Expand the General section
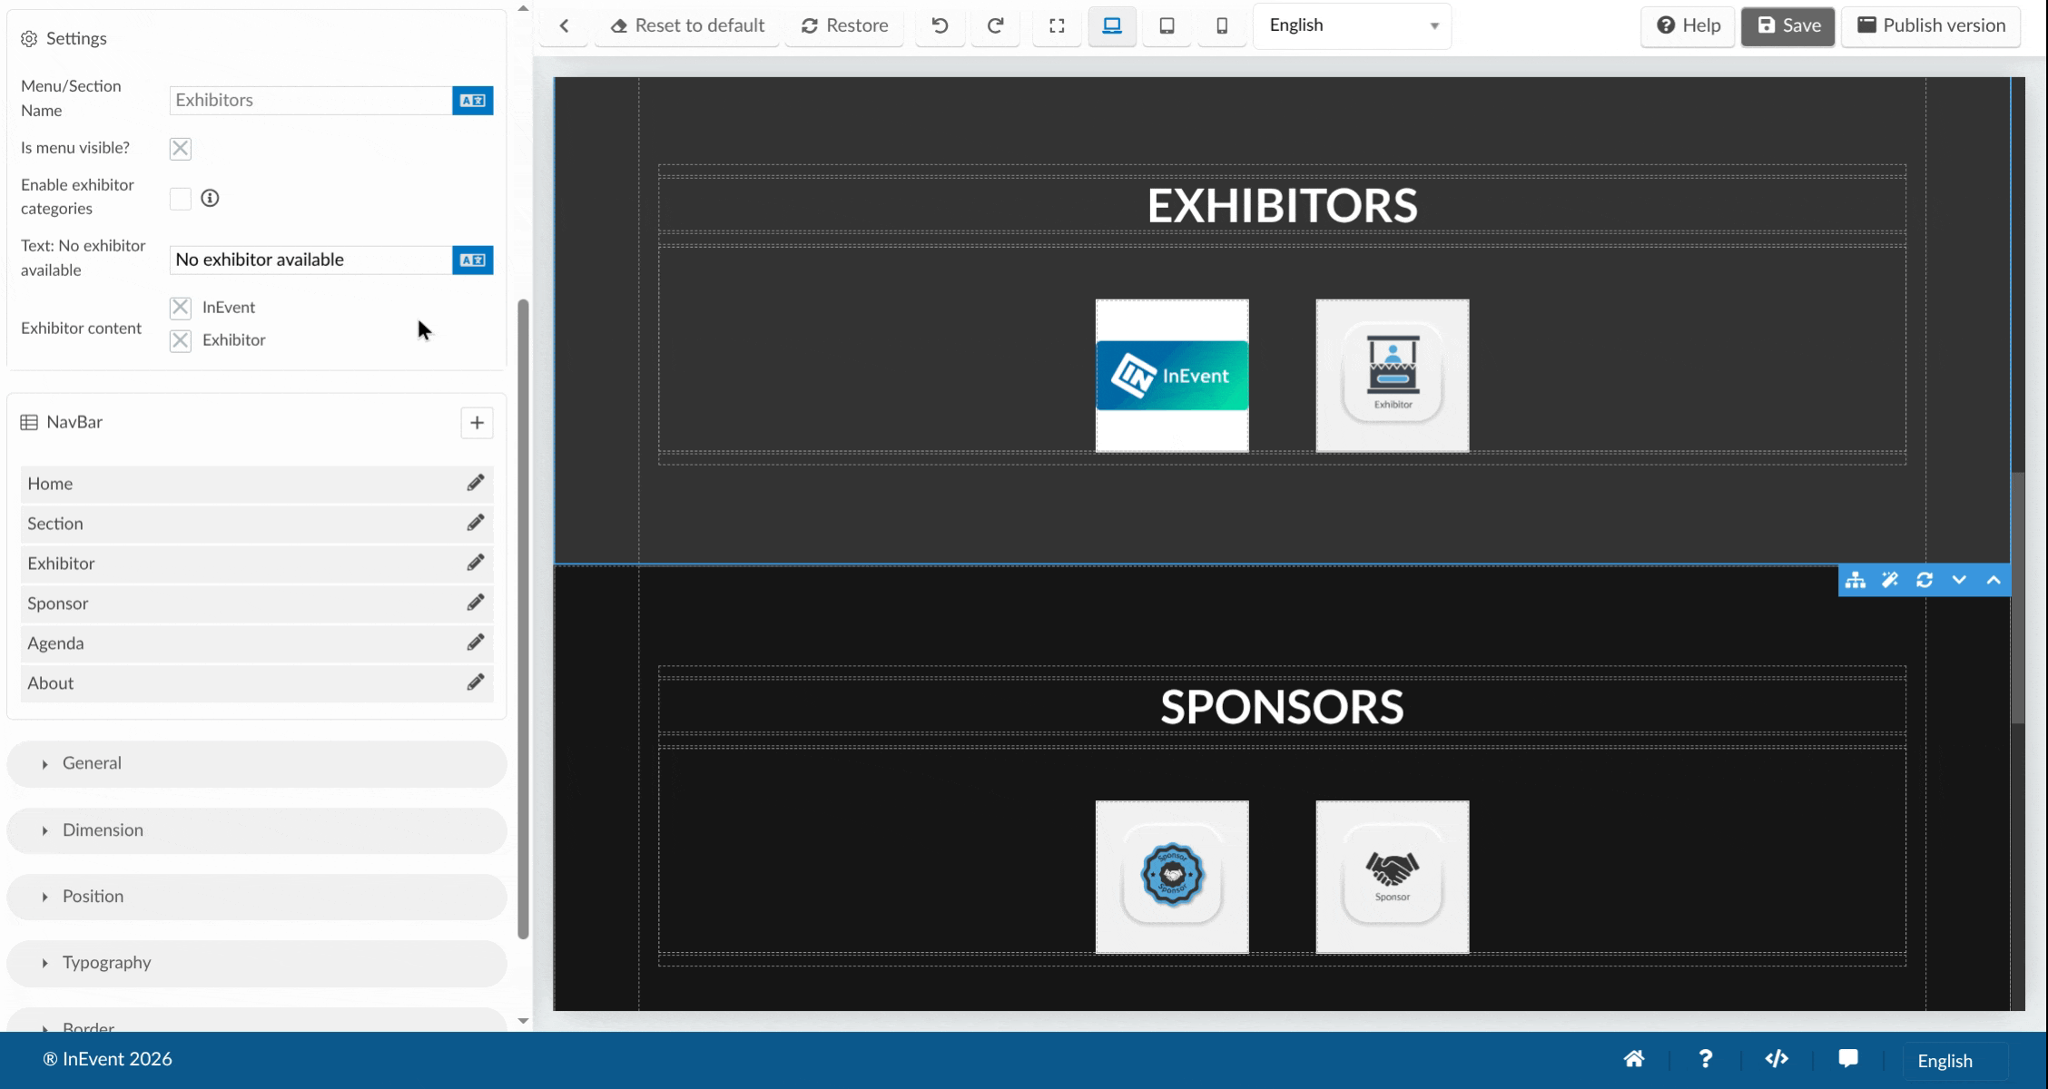Viewport: 2048px width, 1089px height. pyautogui.click(x=256, y=763)
